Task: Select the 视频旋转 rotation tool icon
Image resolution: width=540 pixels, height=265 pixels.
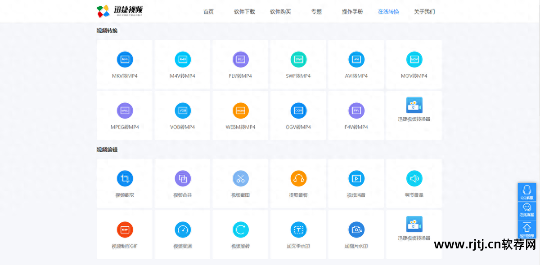Action: pos(240,229)
